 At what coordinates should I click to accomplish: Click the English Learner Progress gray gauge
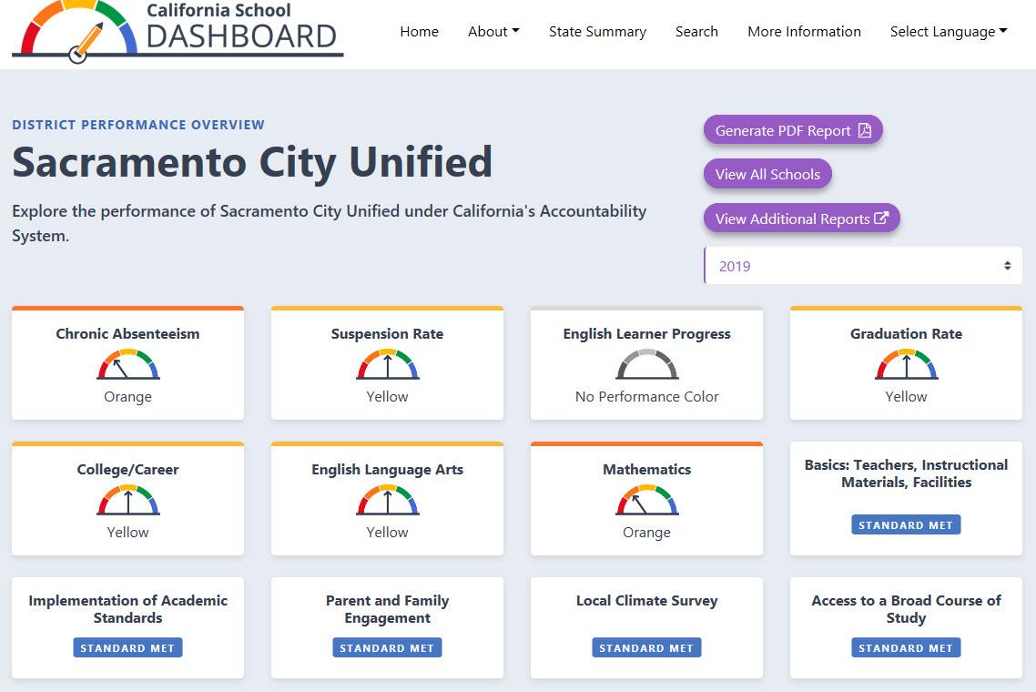pos(647,364)
